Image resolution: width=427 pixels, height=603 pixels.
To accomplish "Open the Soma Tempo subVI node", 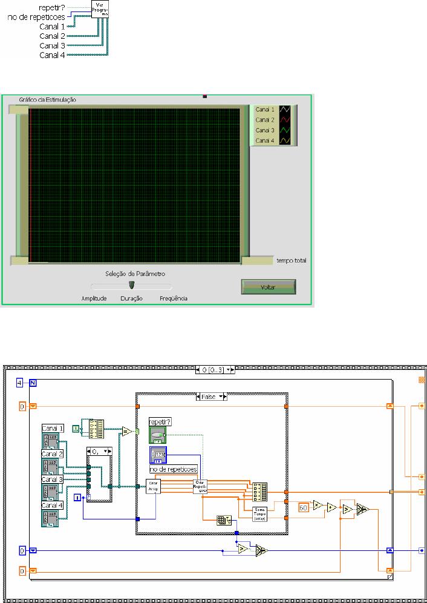I will [x=260, y=514].
